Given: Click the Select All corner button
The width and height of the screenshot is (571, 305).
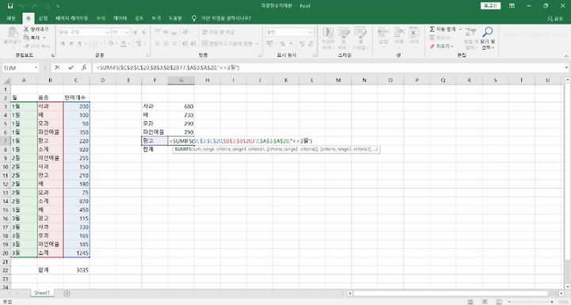Looking at the screenshot, I should tap(6, 81).
